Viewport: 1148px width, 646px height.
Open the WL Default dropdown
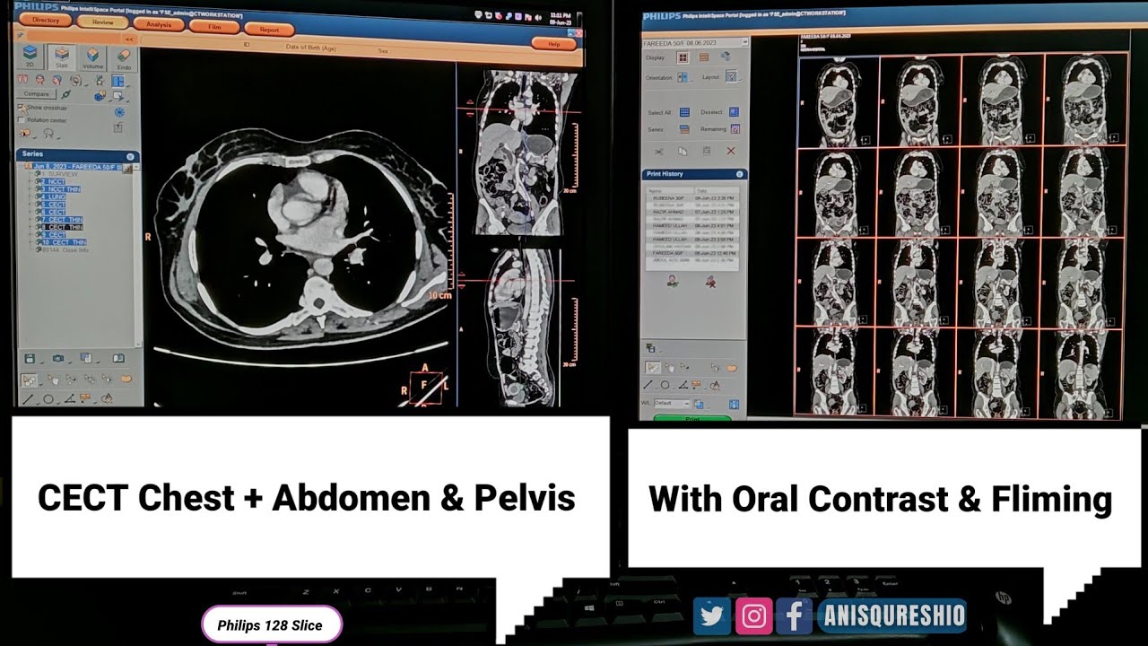click(673, 404)
